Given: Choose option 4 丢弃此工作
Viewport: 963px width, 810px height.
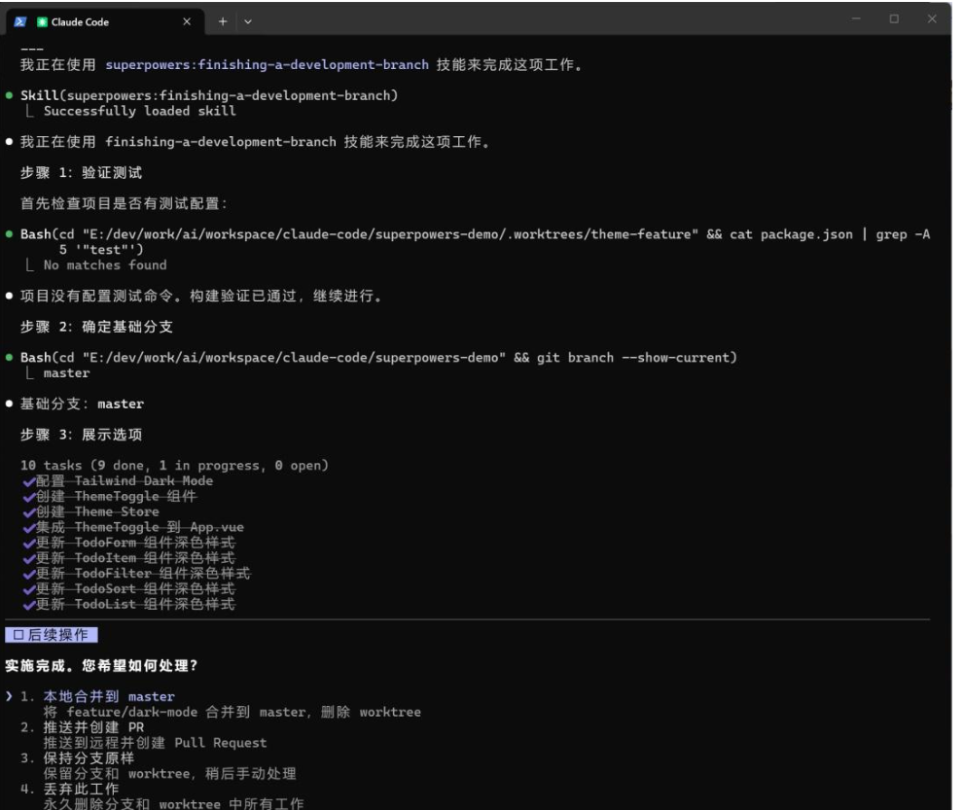Looking at the screenshot, I should point(81,789).
